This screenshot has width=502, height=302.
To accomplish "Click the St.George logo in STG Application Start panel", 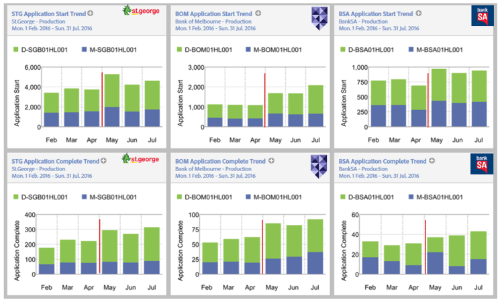I will [141, 11].
